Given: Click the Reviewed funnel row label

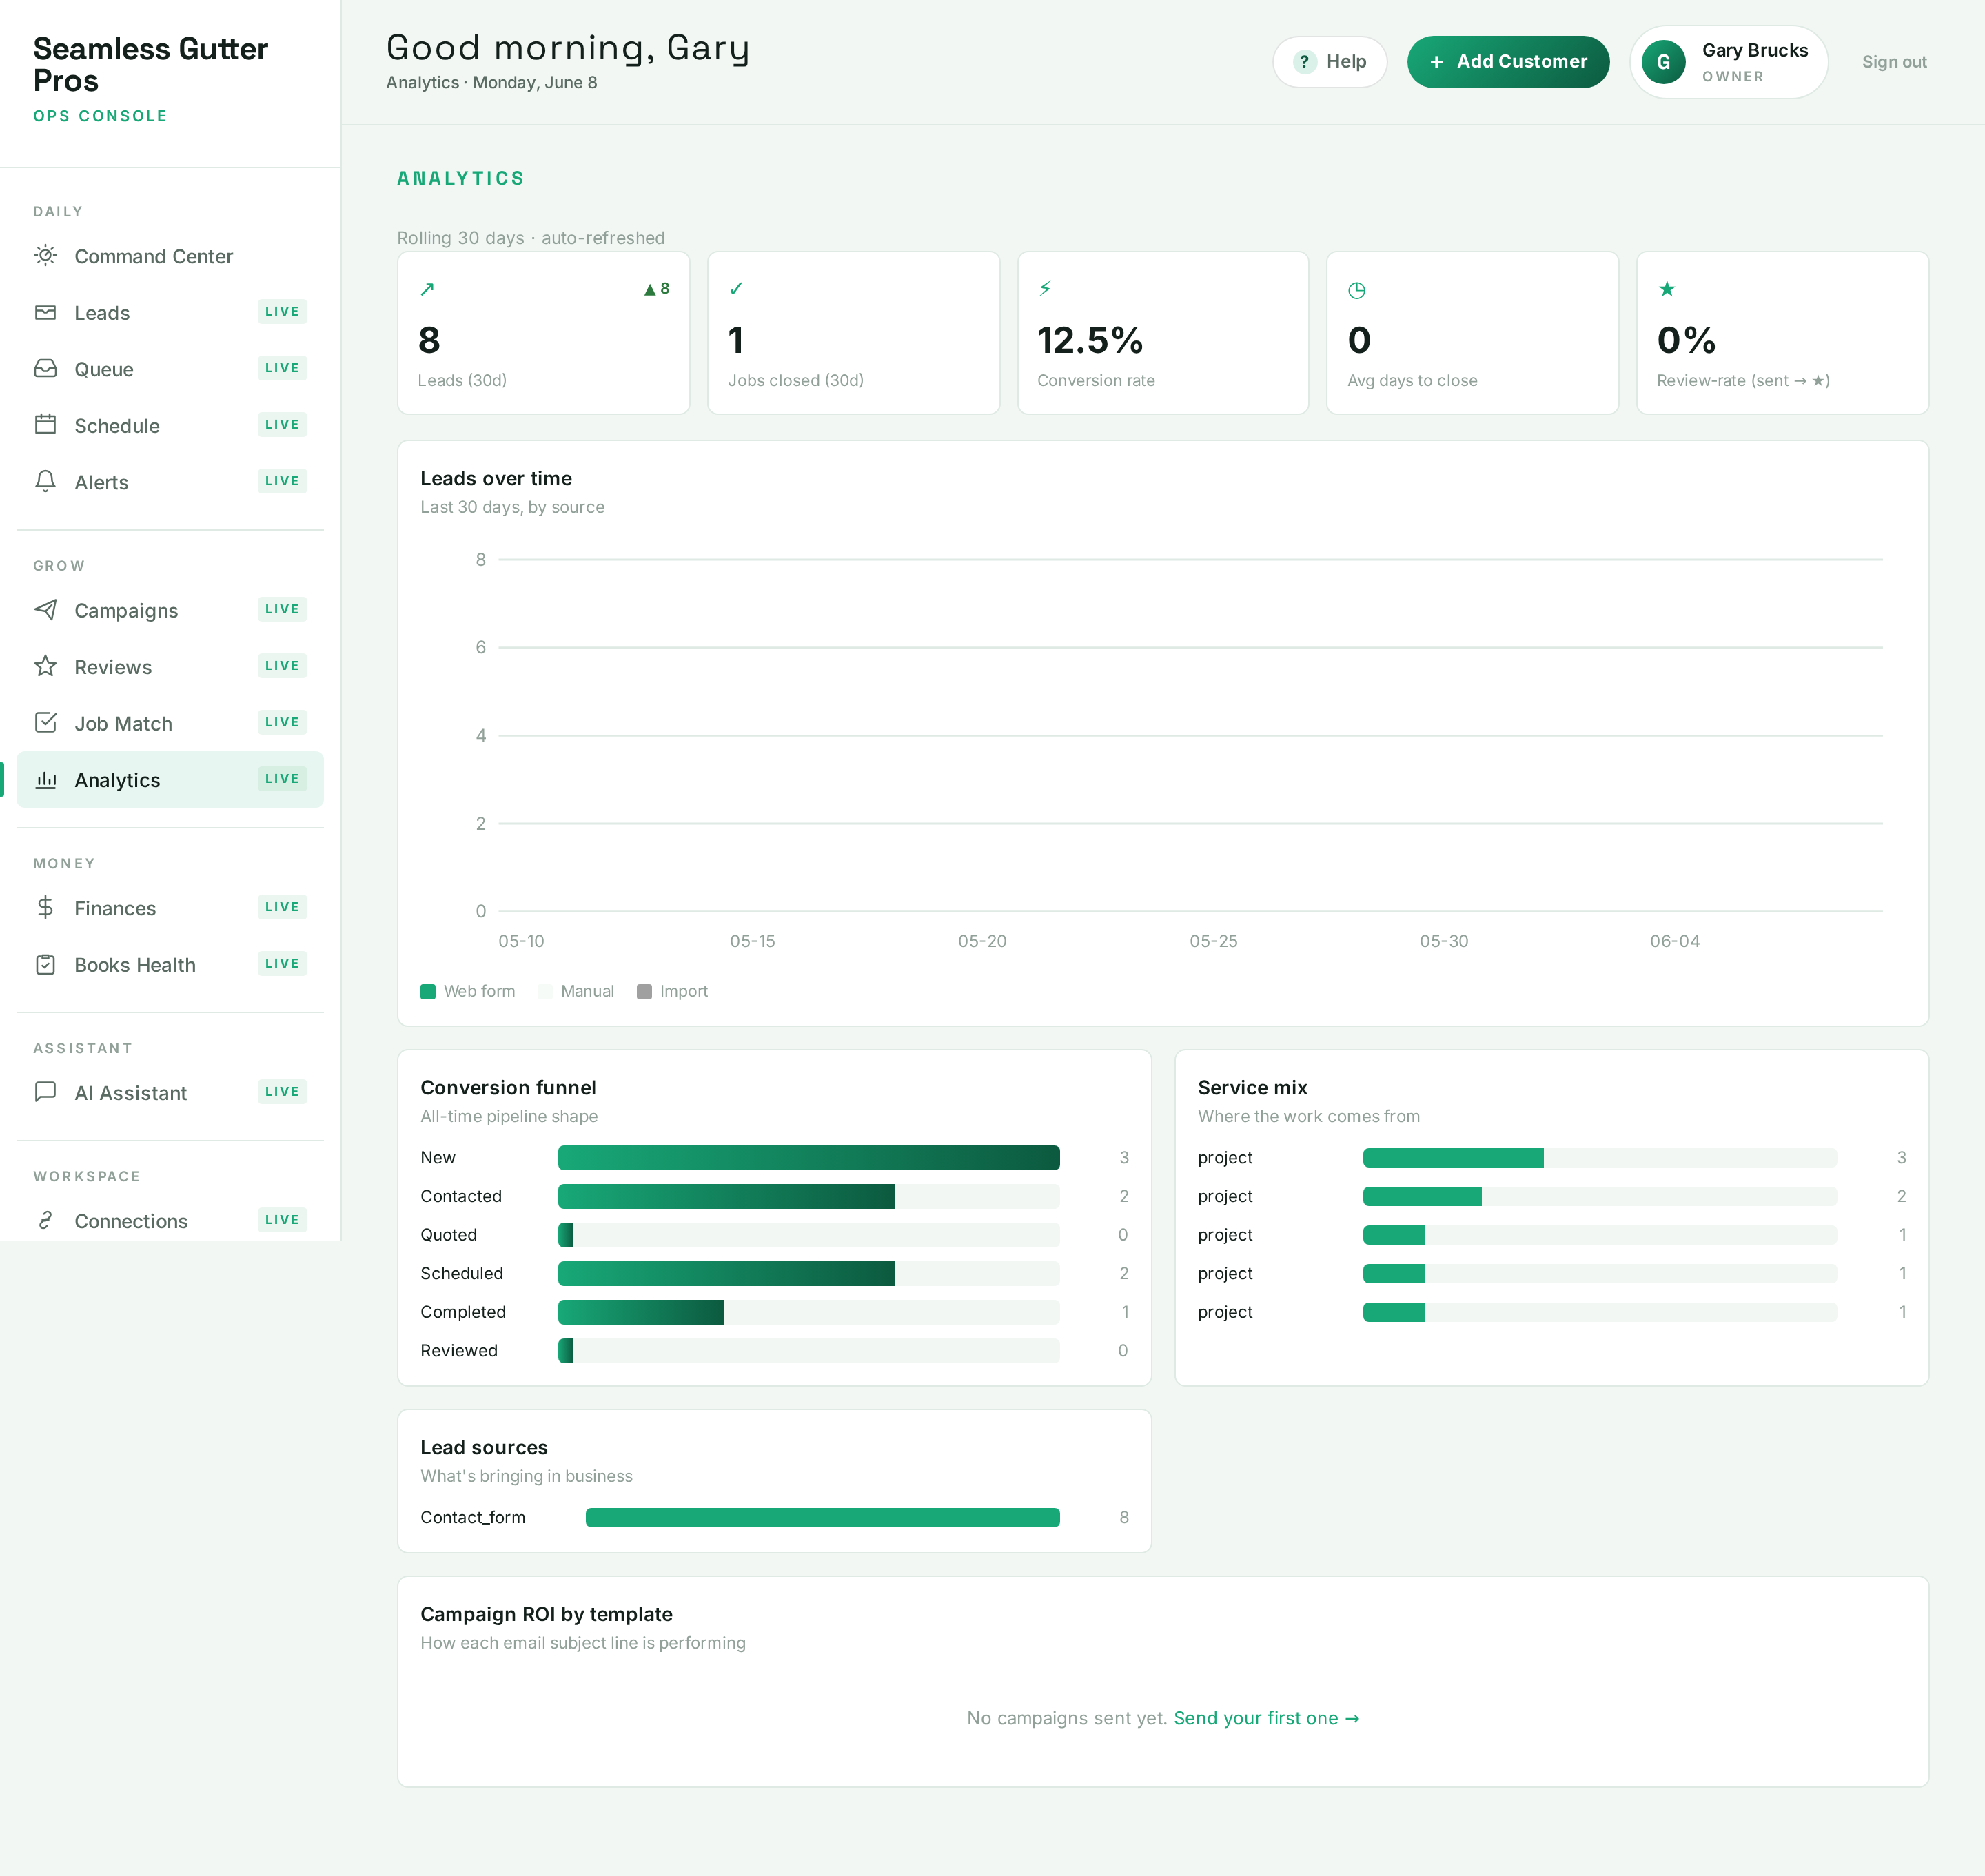Looking at the screenshot, I should (459, 1351).
